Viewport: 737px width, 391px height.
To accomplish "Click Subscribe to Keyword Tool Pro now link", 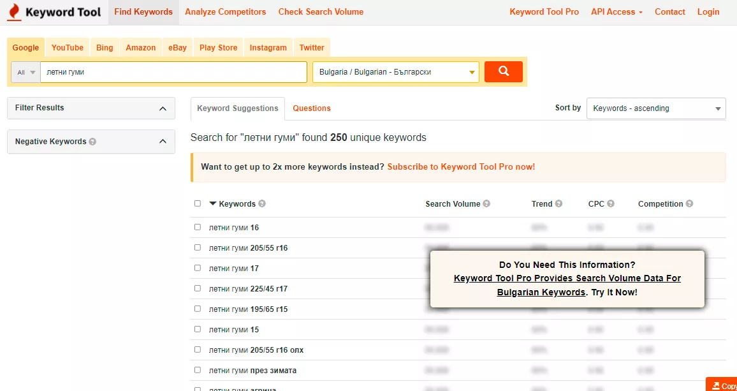I will coord(461,166).
